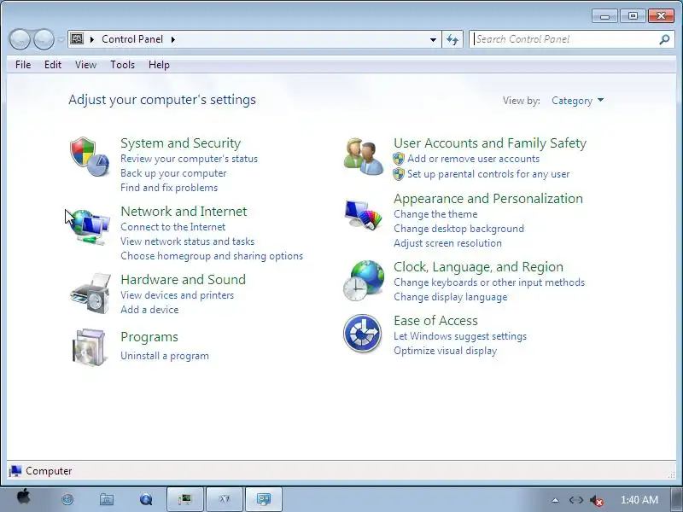Open the XP-style taskbar button
The width and height of the screenshot is (683, 512).
click(x=225, y=499)
